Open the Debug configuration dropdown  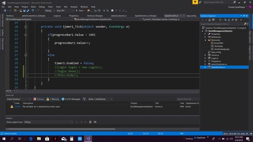point(49,11)
